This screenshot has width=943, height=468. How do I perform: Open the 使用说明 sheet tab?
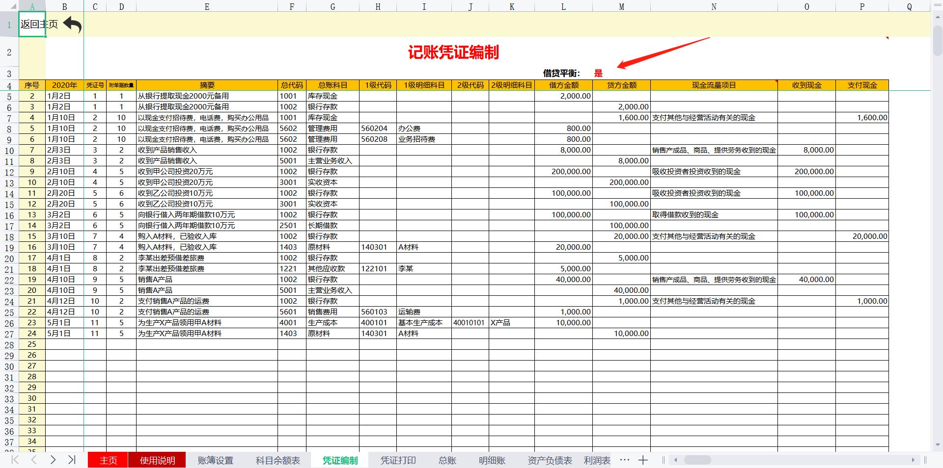(x=157, y=460)
